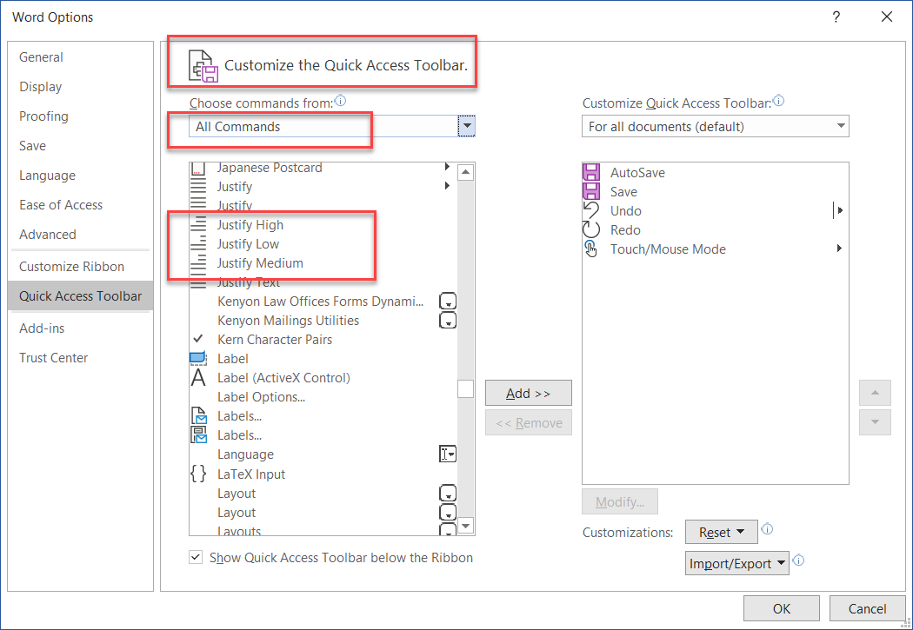
Task: Click the Move Down arrow button
Action: 875,422
